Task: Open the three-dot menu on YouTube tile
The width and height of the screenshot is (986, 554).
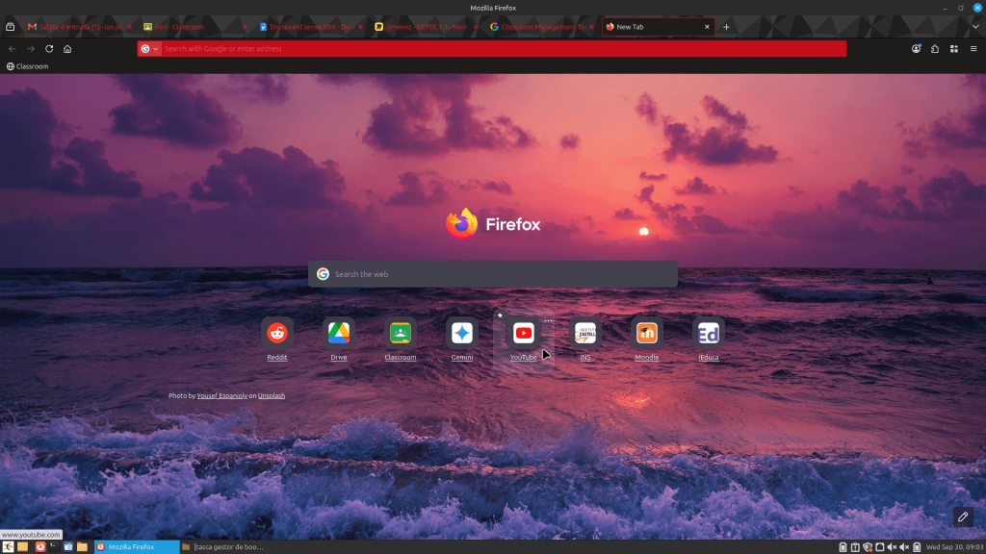Action: 548,321
